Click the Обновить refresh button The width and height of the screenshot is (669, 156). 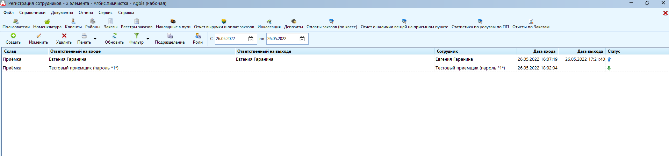point(114,38)
